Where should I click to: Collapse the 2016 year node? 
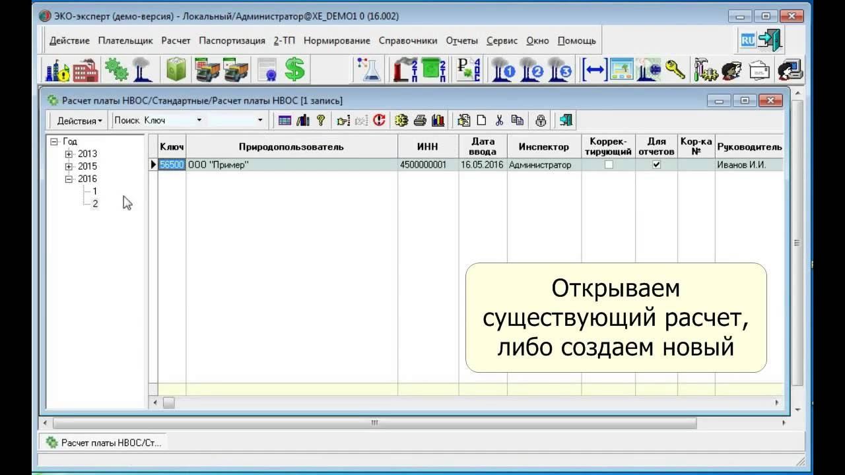click(69, 179)
